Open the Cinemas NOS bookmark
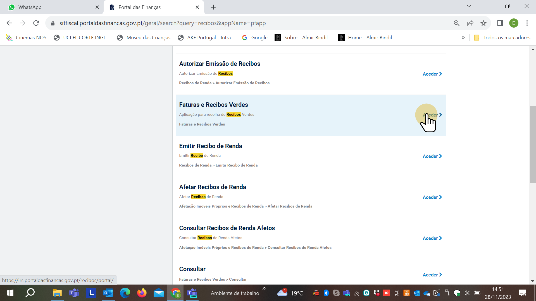Screen dimensions: 536x301 26,38
